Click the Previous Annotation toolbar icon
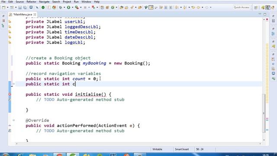 [x=185, y=7]
